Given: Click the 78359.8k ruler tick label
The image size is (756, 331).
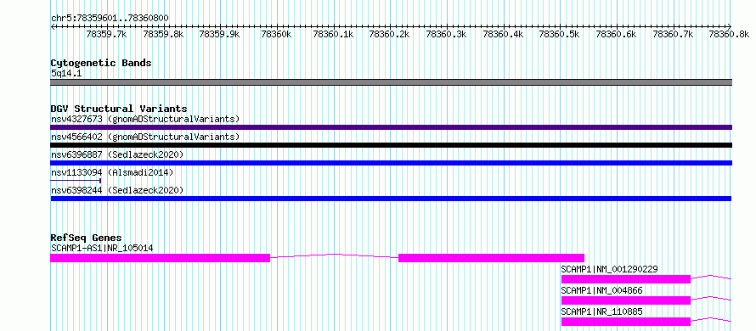Looking at the screenshot, I should pyautogui.click(x=163, y=34).
